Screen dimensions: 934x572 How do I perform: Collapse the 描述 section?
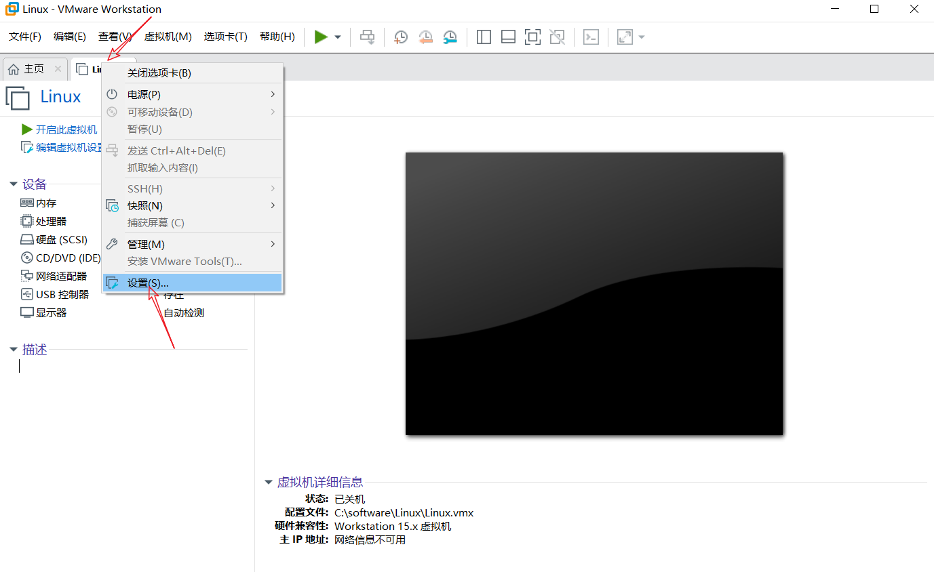point(14,350)
